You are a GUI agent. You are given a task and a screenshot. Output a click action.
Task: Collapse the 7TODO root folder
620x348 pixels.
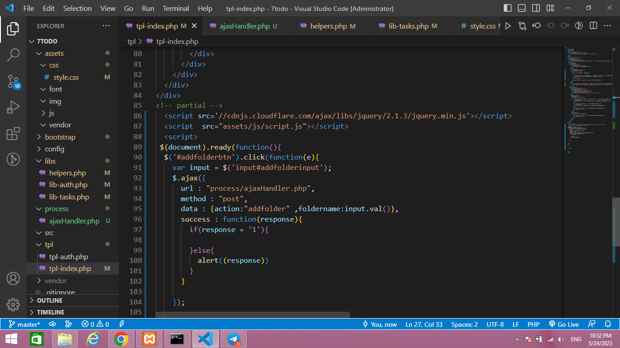pos(73,41)
